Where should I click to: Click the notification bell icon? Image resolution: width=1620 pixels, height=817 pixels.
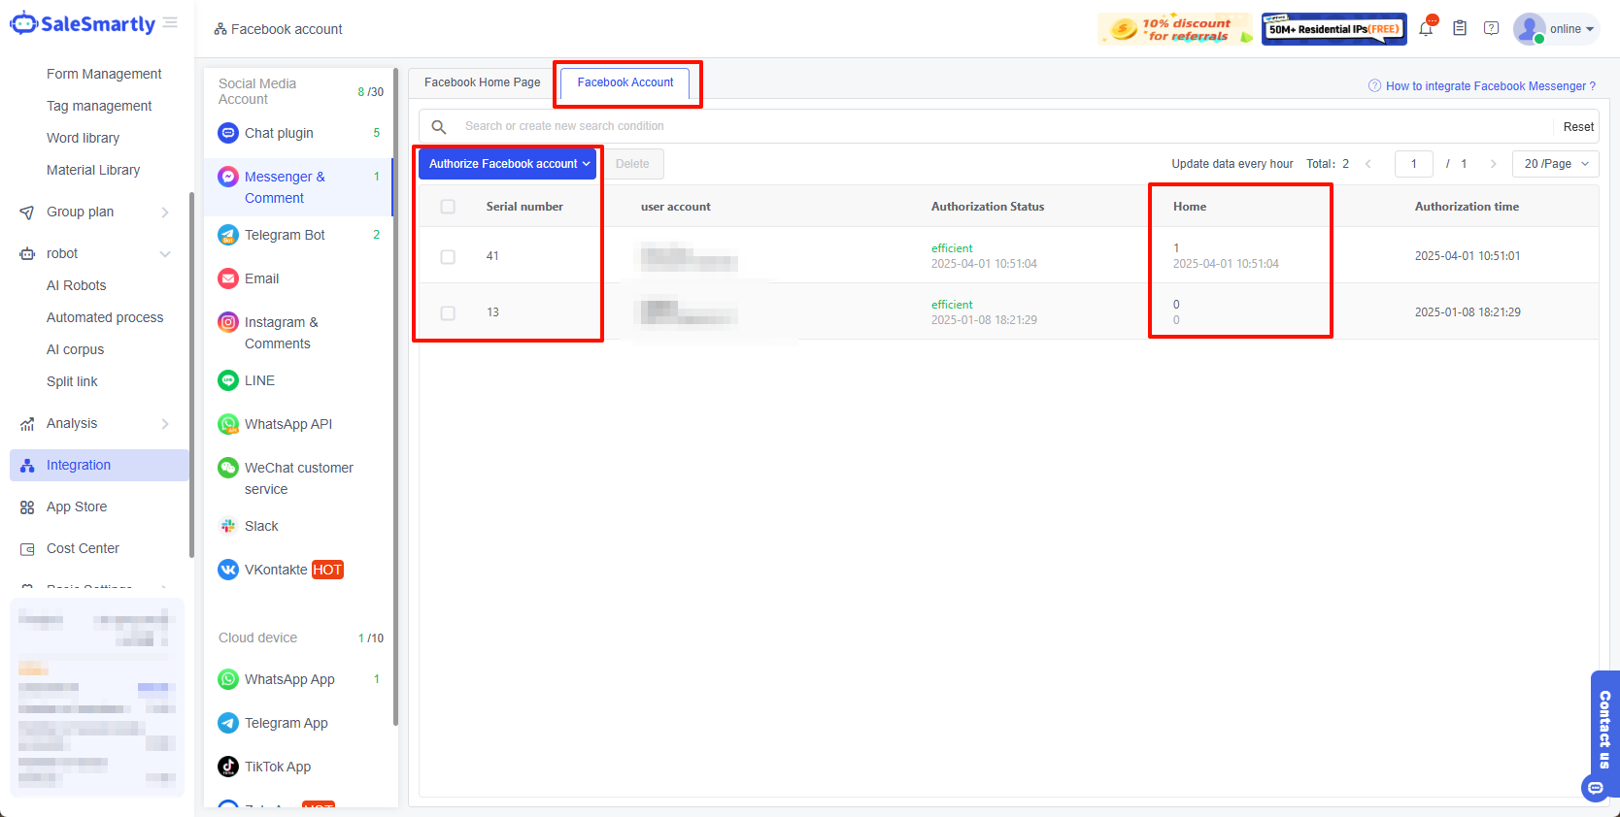pyautogui.click(x=1426, y=29)
